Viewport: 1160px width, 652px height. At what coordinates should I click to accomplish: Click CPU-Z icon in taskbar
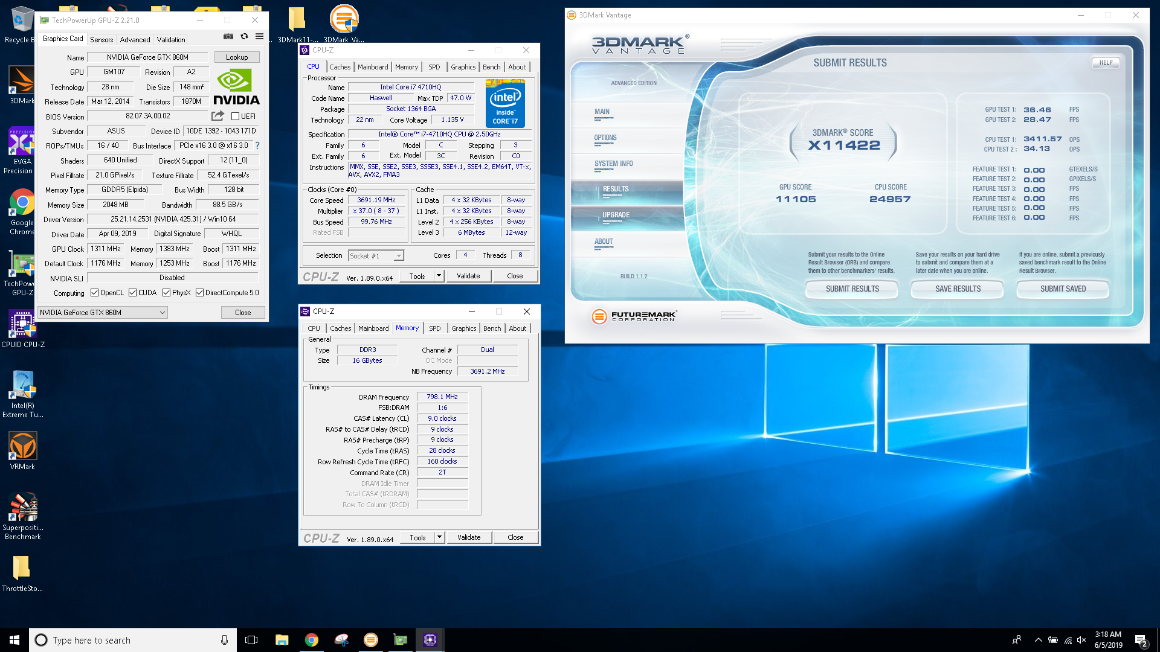pos(430,640)
